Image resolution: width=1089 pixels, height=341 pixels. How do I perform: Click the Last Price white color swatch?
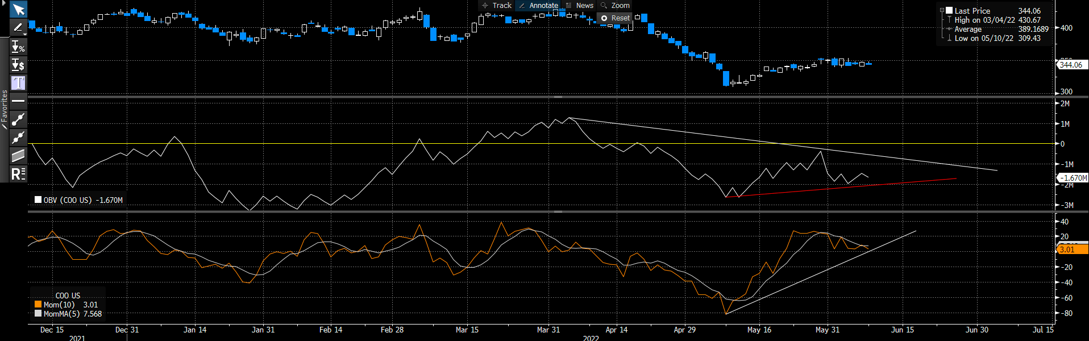(x=949, y=10)
